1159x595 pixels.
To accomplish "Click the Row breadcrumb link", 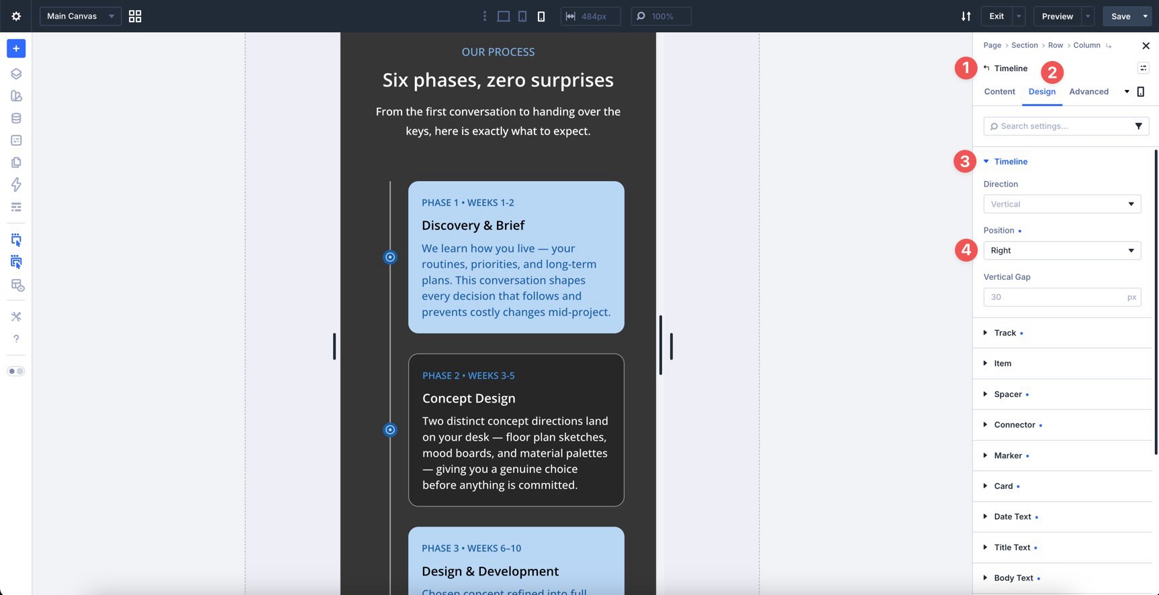I will 1056,46.
